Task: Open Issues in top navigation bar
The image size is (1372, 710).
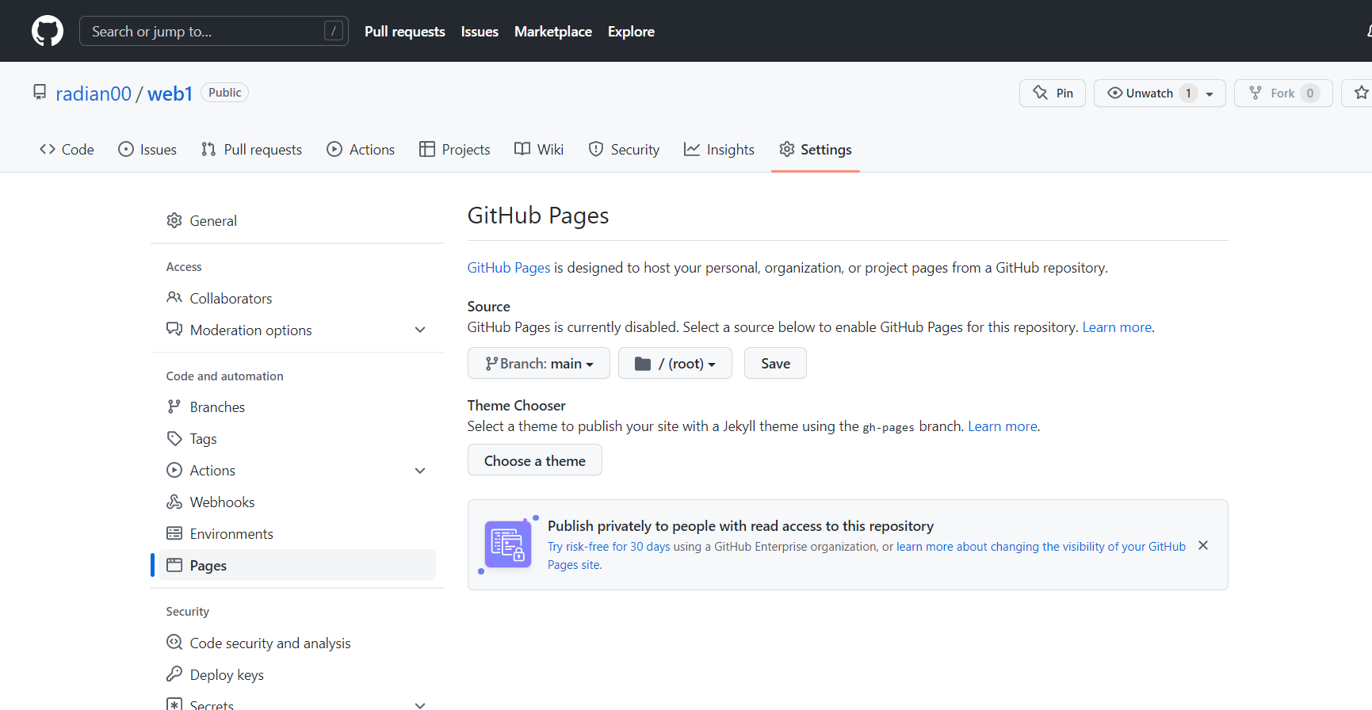Action: coord(480,31)
